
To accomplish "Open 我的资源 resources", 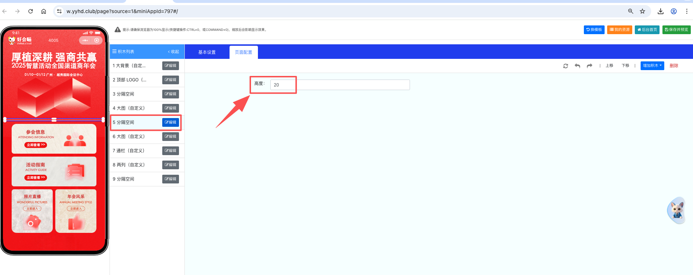I will click(620, 30).
